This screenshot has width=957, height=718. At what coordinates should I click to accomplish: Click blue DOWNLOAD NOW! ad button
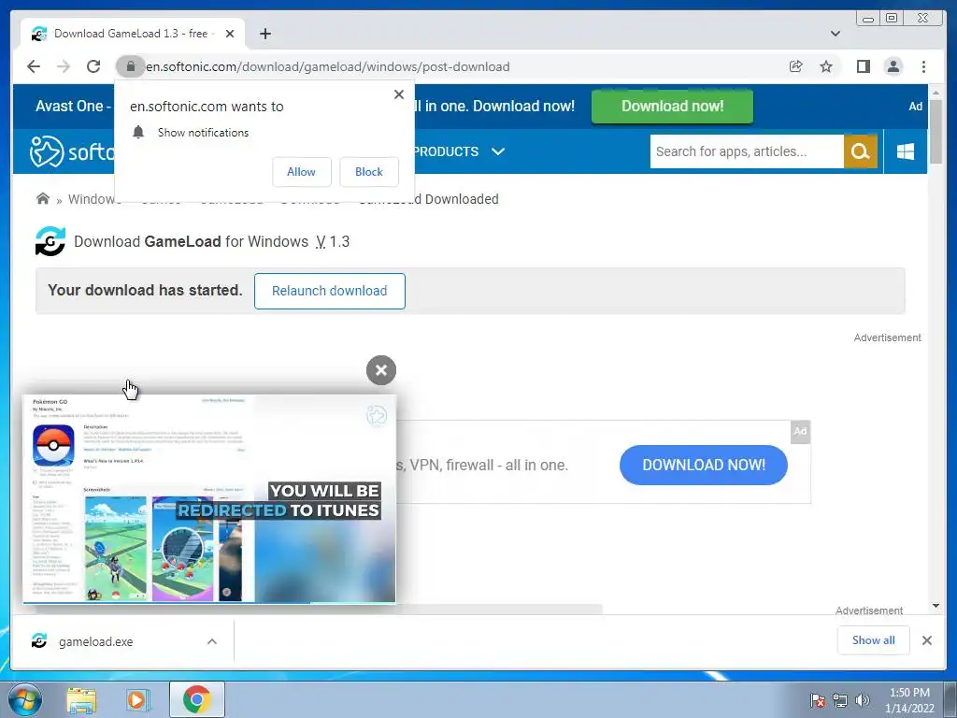coord(703,466)
